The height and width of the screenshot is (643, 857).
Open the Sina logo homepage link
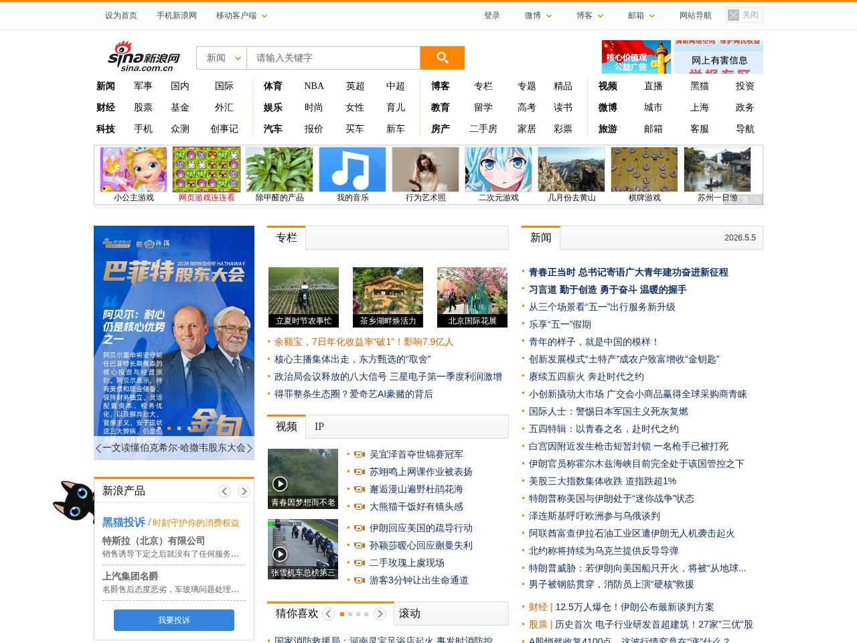[x=144, y=57]
